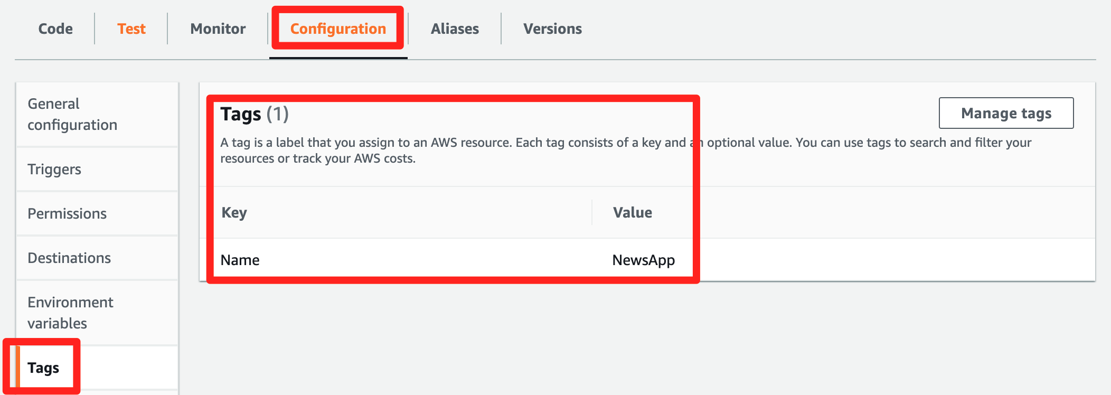Go to the Aliases tab
This screenshot has height=395, width=1111.
(x=455, y=29)
